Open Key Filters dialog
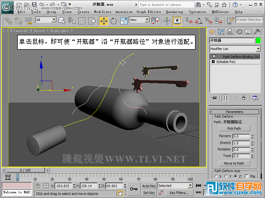The height and width of the screenshot is (198, 265). [x=179, y=193]
